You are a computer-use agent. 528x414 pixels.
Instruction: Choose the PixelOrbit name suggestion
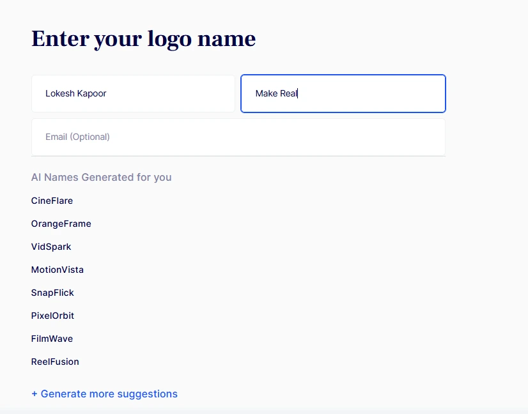click(52, 316)
